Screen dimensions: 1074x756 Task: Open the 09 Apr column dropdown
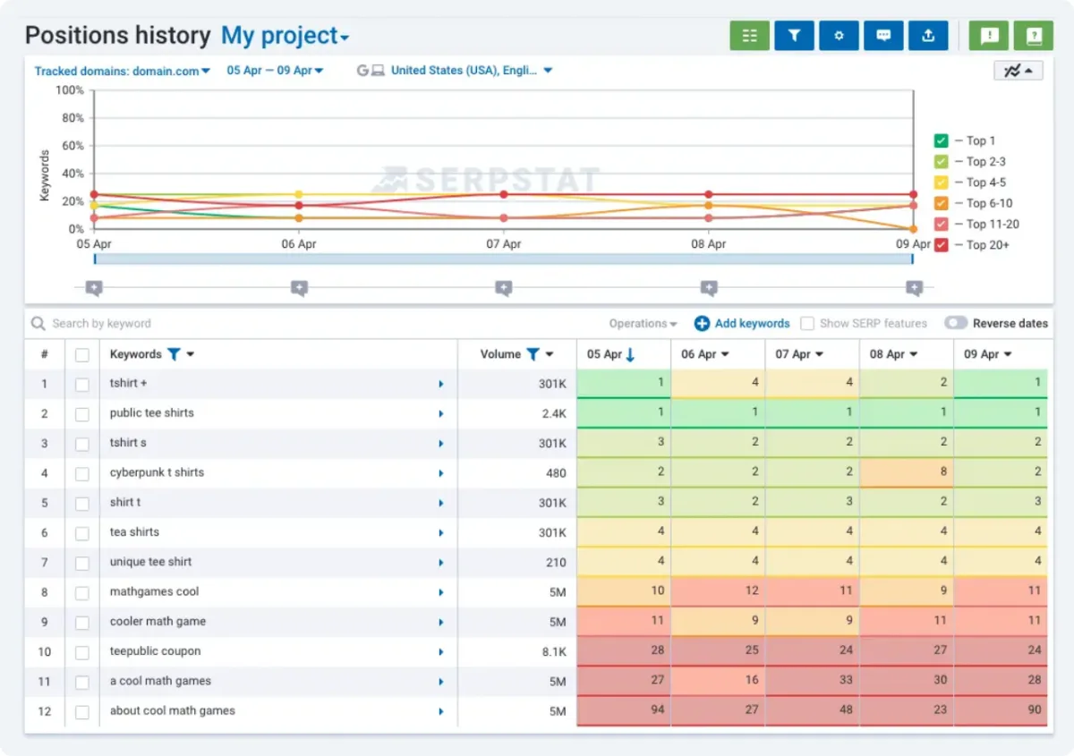tap(1008, 354)
